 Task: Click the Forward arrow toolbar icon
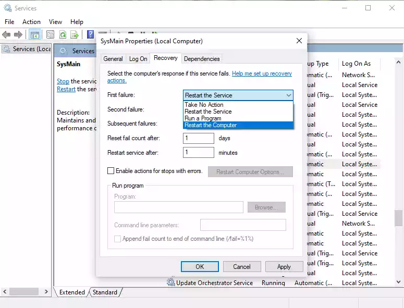tap(18, 34)
